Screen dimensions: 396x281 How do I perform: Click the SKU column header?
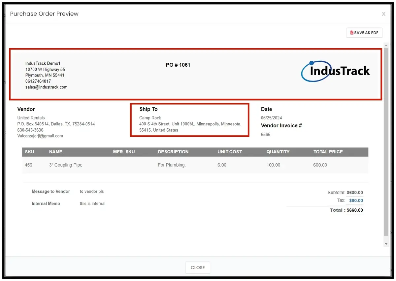pos(29,152)
